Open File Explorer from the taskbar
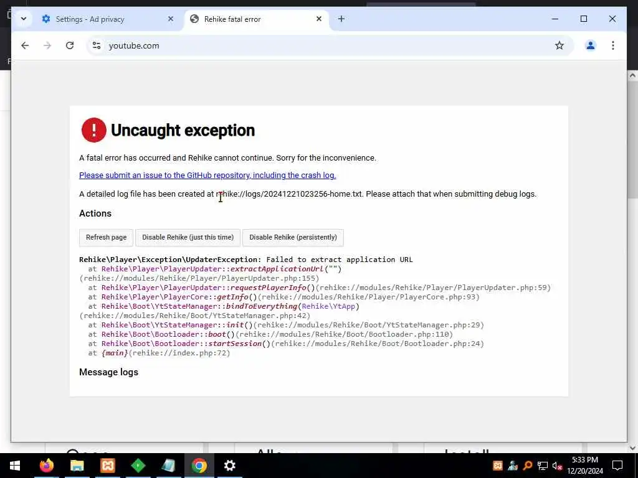 [x=77, y=466]
